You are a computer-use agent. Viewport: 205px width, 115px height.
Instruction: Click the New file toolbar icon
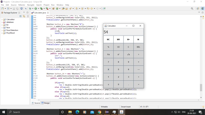pyautogui.click(x=3, y=8)
